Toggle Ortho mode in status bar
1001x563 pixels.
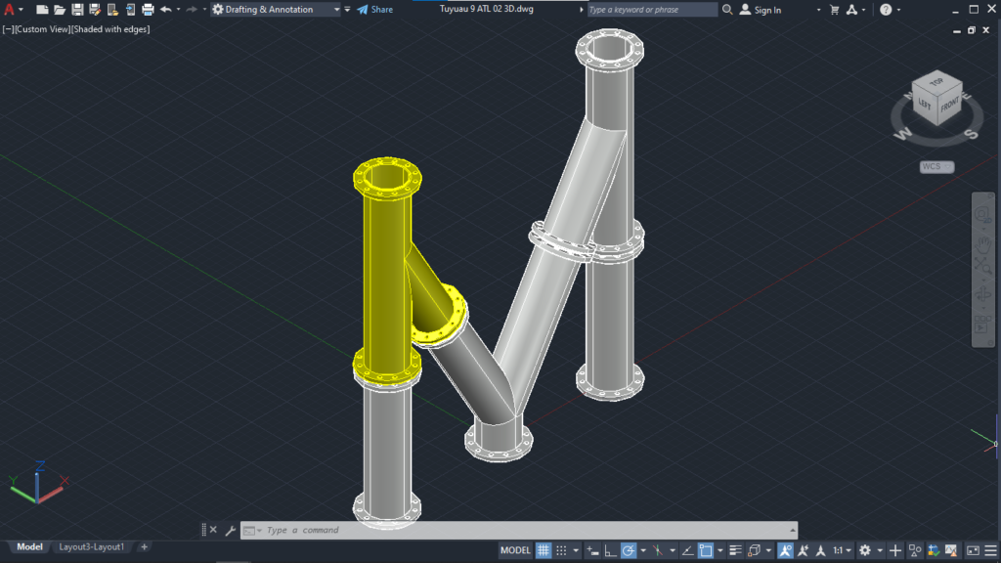point(610,550)
